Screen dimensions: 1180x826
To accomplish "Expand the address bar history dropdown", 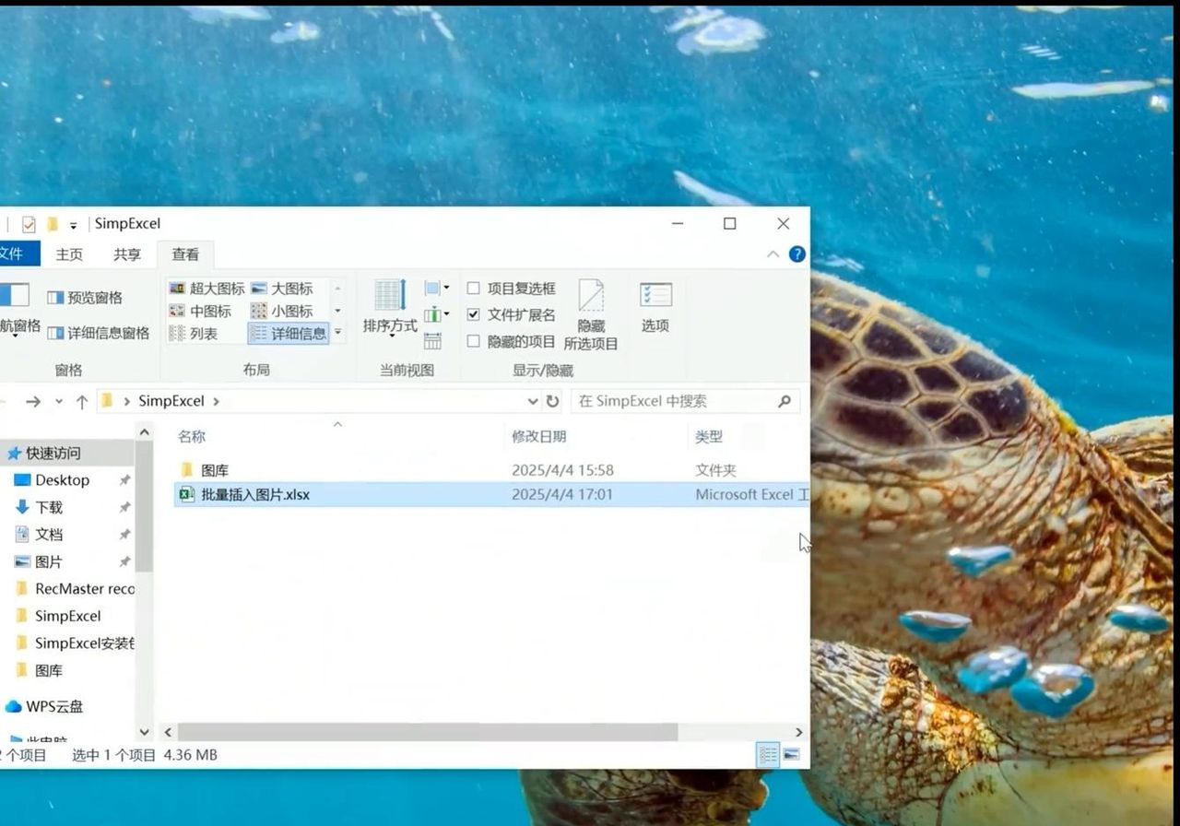I will (x=533, y=402).
